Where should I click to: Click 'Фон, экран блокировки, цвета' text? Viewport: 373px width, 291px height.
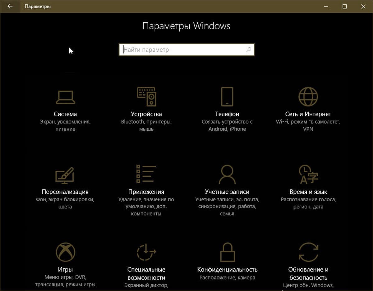65,203
